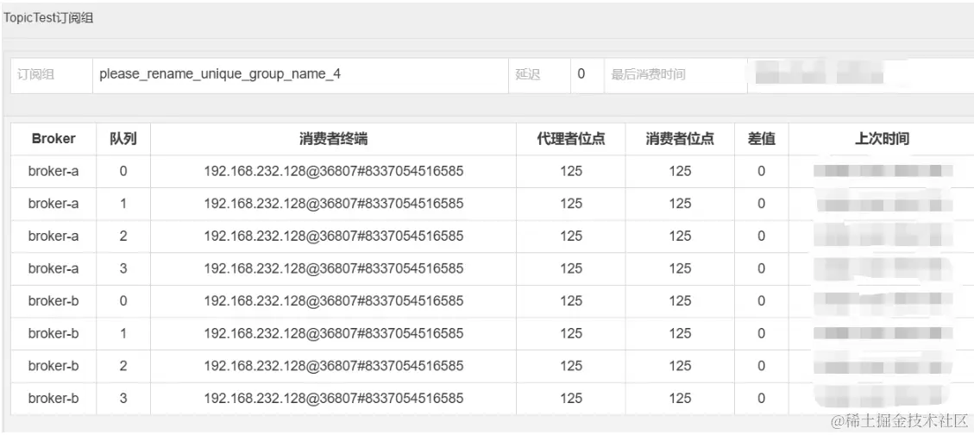Image resolution: width=974 pixels, height=435 pixels.
Task: Click the 队列 column header
Action: 123,139
